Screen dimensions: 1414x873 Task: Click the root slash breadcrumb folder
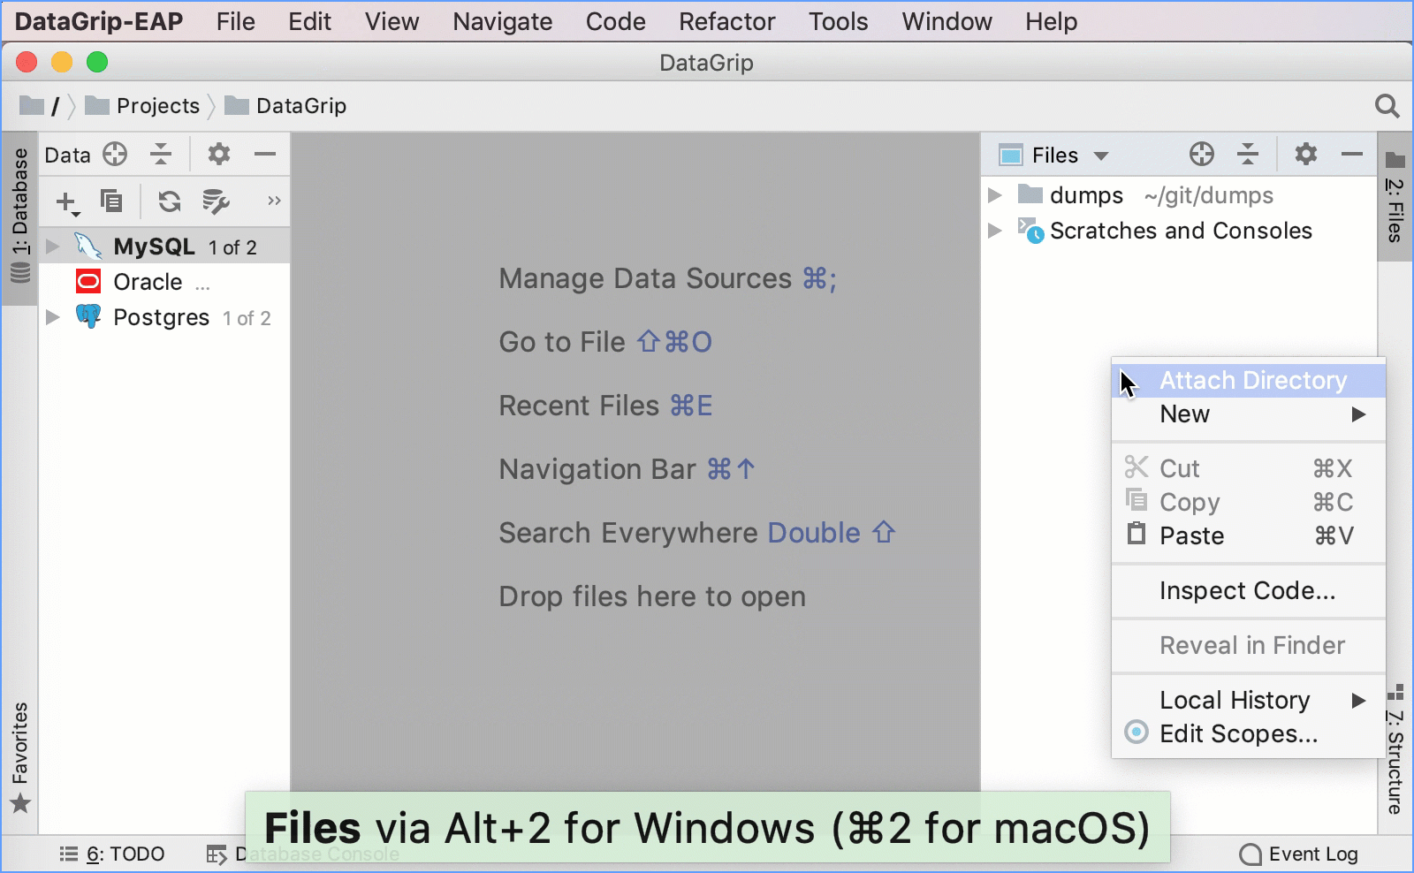[40, 106]
